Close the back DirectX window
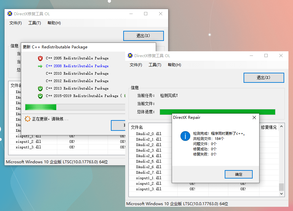Screen dimensions: 293x211 tap(161, 14)
